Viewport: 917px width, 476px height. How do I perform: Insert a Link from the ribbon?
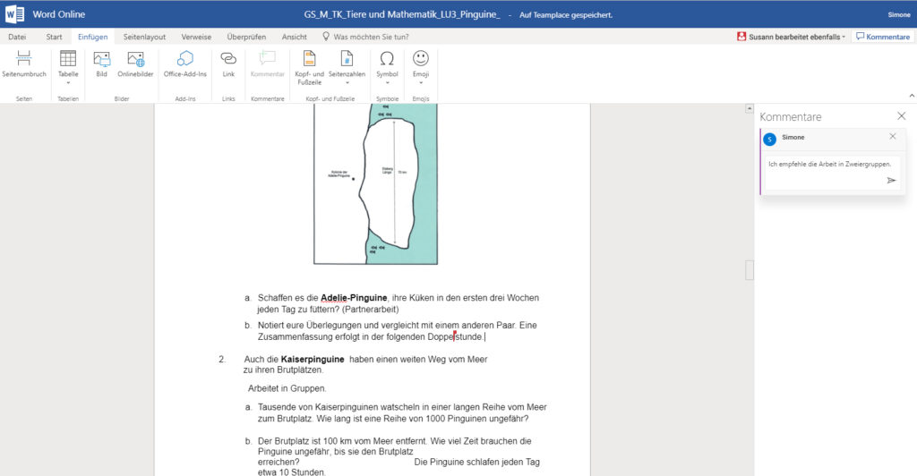coord(228,64)
